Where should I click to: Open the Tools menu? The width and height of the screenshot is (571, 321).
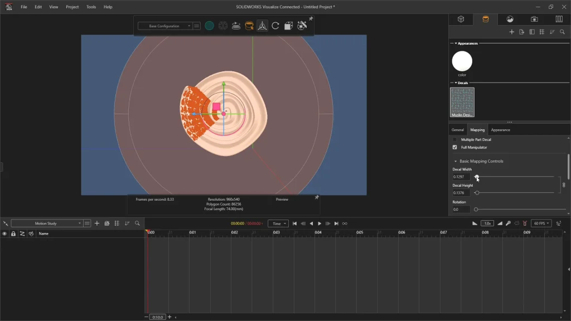coord(91,7)
